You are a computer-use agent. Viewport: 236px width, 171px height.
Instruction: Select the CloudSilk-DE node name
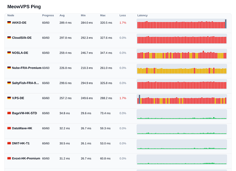[x=22, y=38]
